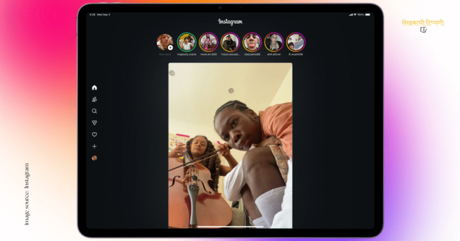460x241 pixels.
Task: Go to the Home feed icon
Action: tap(94, 88)
